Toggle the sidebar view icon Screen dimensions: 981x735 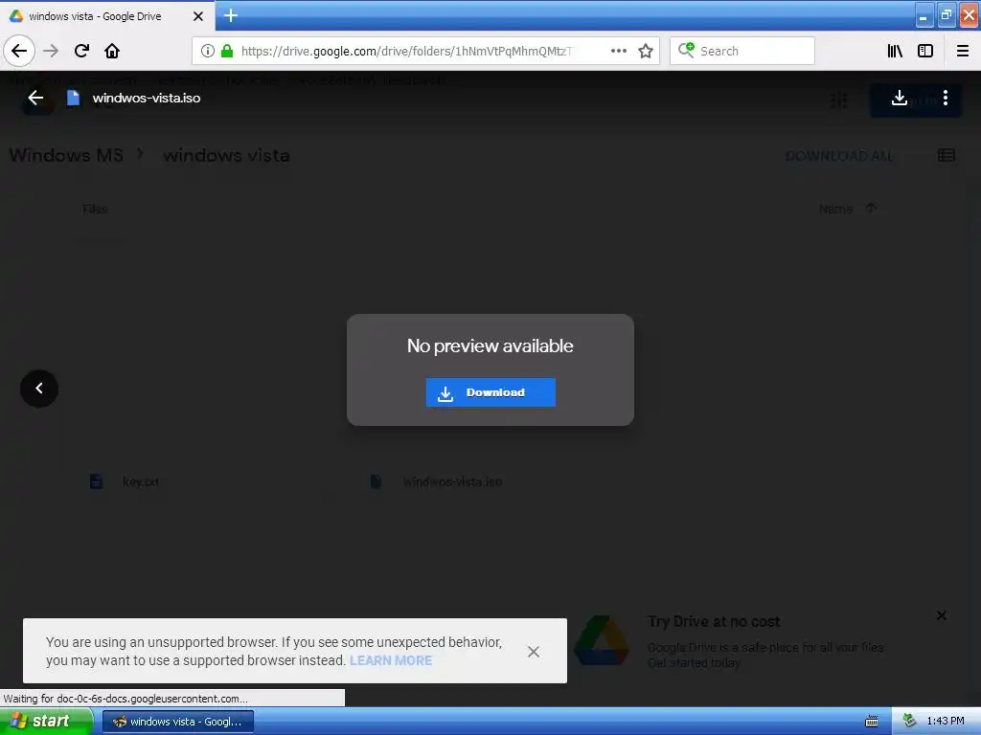pos(925,51)
